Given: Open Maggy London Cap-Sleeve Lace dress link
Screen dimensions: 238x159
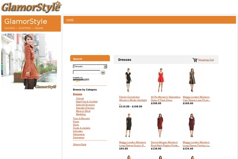Looking at the screenshot, I should pos(196,99).
